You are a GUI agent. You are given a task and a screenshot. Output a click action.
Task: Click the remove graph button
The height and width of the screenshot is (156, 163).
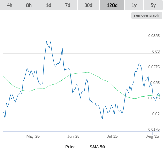tap(146, 15)
